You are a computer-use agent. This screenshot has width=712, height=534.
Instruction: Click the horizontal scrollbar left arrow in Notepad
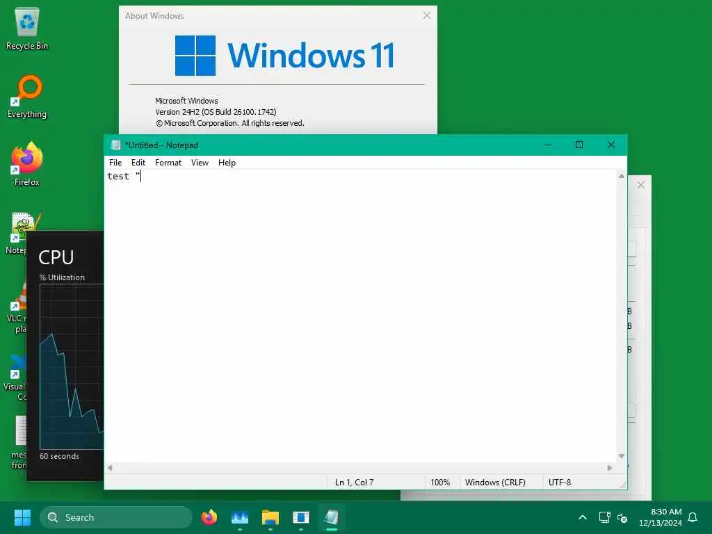(110, 468)
